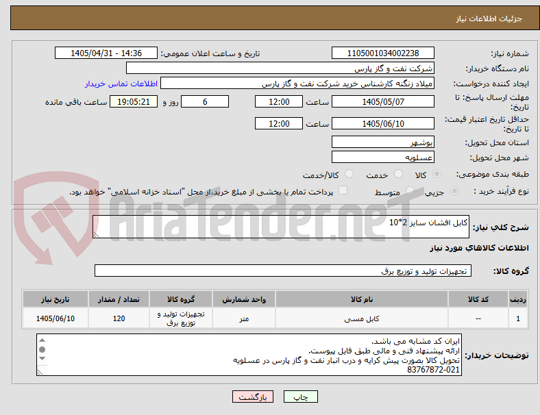
Task: Click the requester field میلاد زنگنه
Action: pyautogui.click(x=297, y=84)
